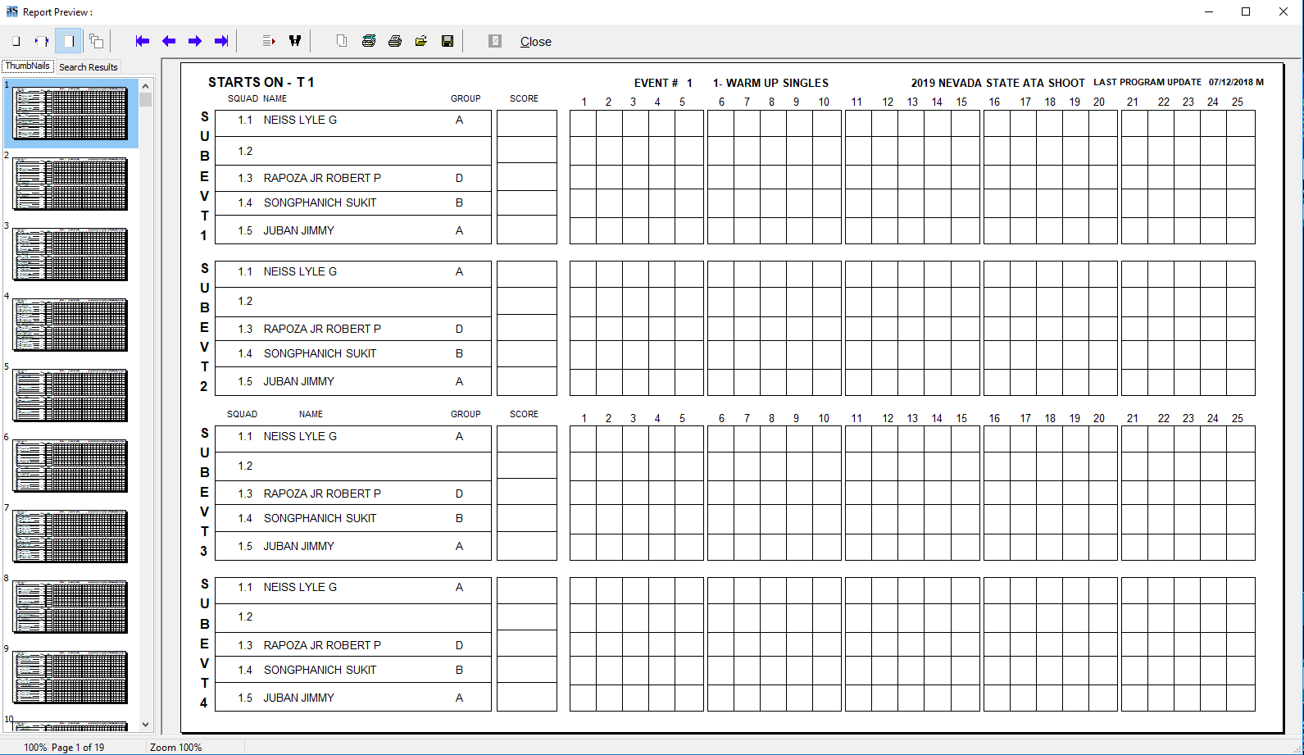
Task: Click 'LAST PROGRAM UPDATE' text
Action: tap(1147, 82)
